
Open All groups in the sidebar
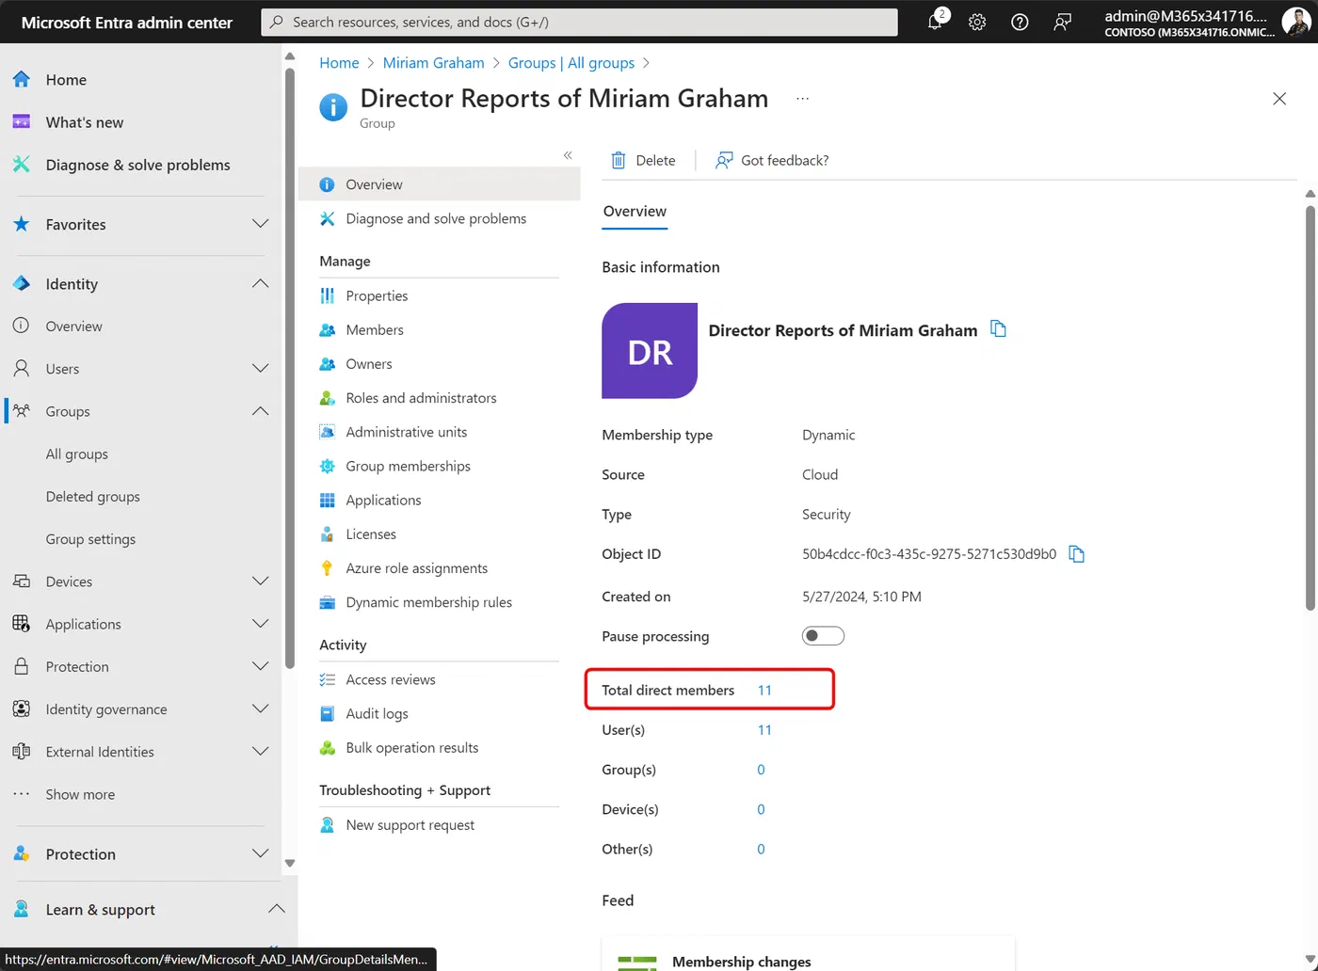pyautogui.click(x=77, y=454)
